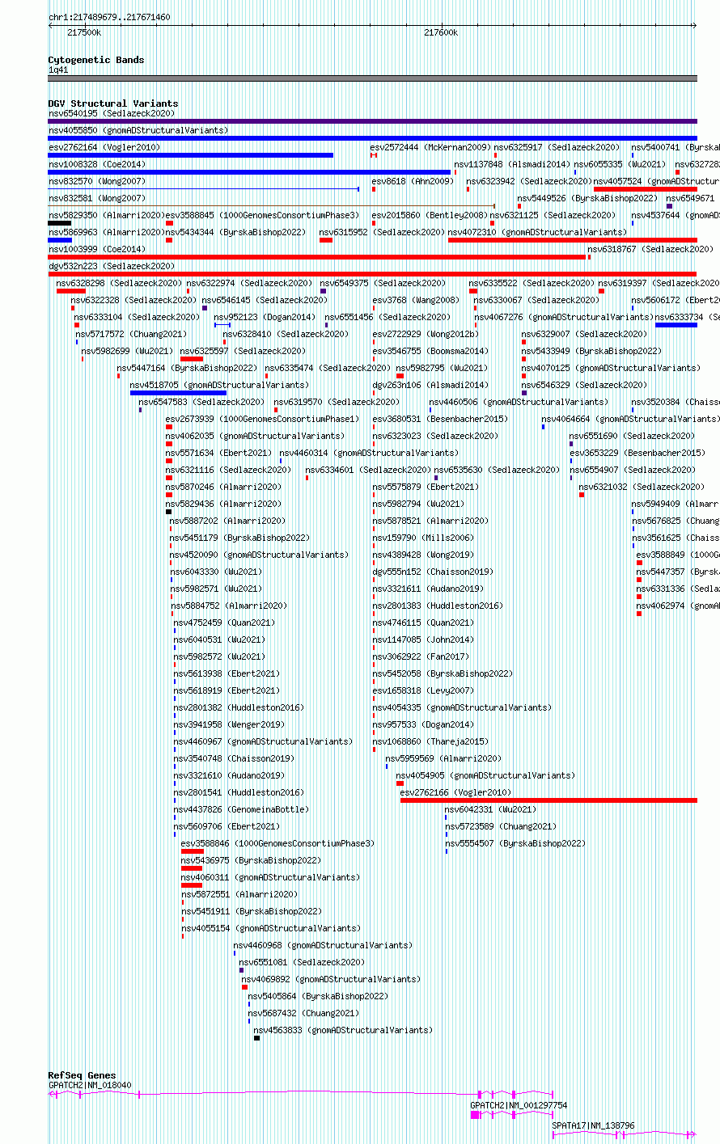The height and width of the screenshot is (1144, 720).
Task: Click the 1q41 cytogenetic band label
Action: point(58,70)
